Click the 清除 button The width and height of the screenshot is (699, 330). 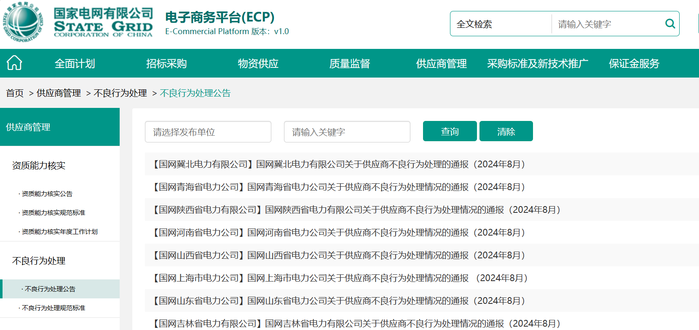coord(506,131)
